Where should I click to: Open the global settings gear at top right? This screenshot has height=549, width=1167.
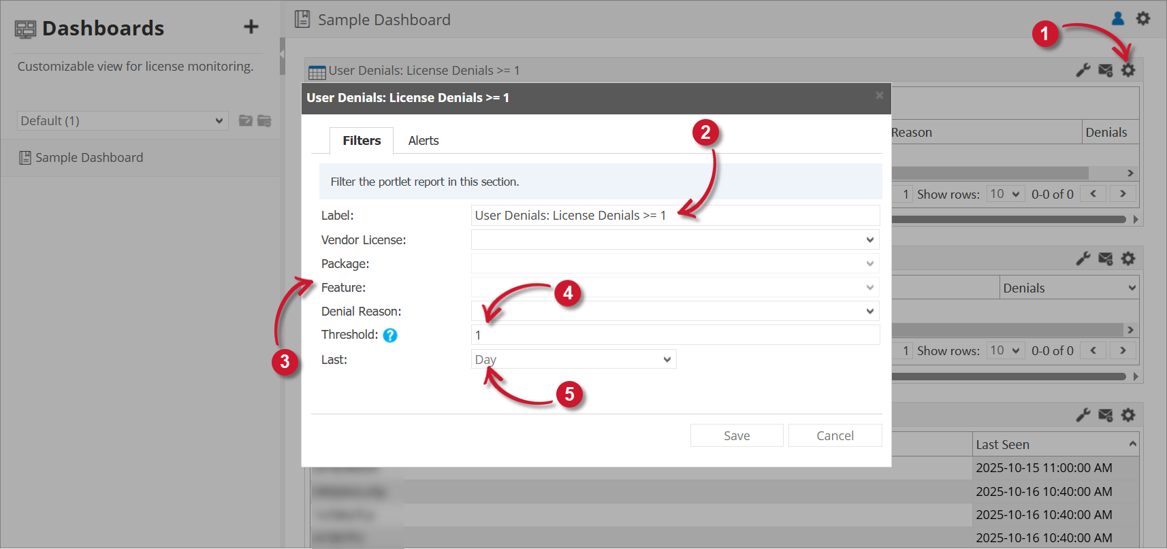pos(1143,18)
